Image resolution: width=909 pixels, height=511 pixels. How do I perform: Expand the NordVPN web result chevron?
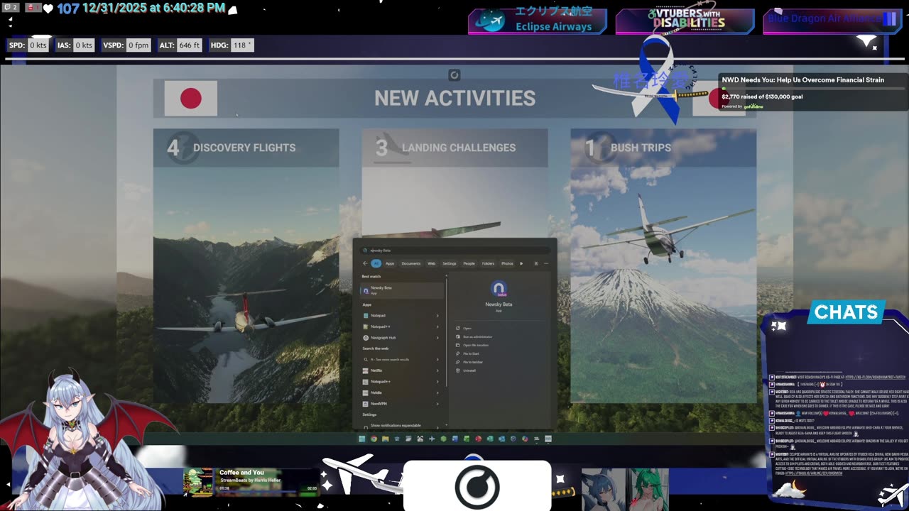(437, 404)
